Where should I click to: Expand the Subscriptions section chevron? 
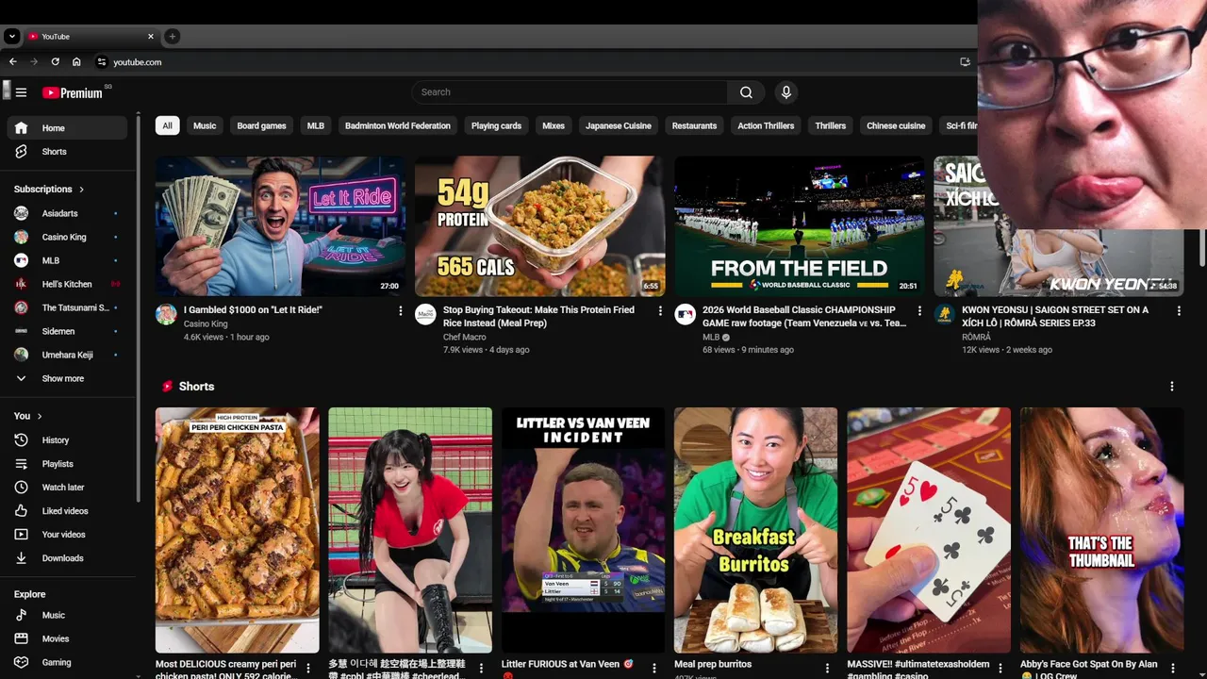coord(81,190)
